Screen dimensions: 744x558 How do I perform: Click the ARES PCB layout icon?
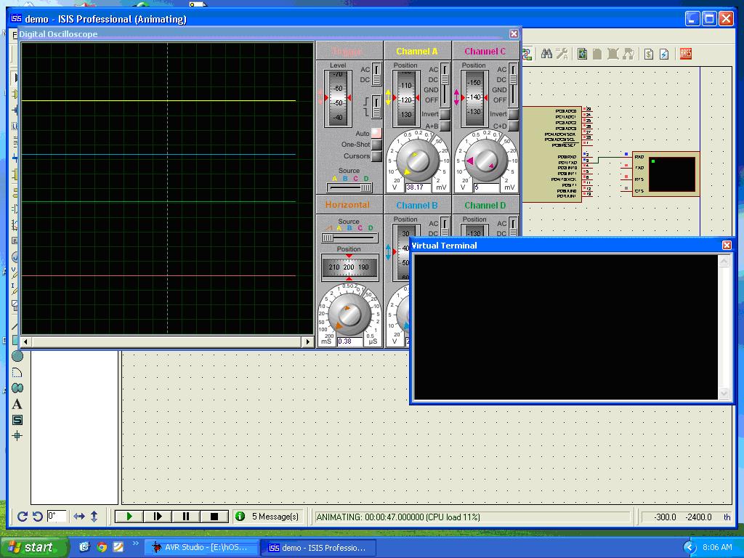tap(685, 54)
